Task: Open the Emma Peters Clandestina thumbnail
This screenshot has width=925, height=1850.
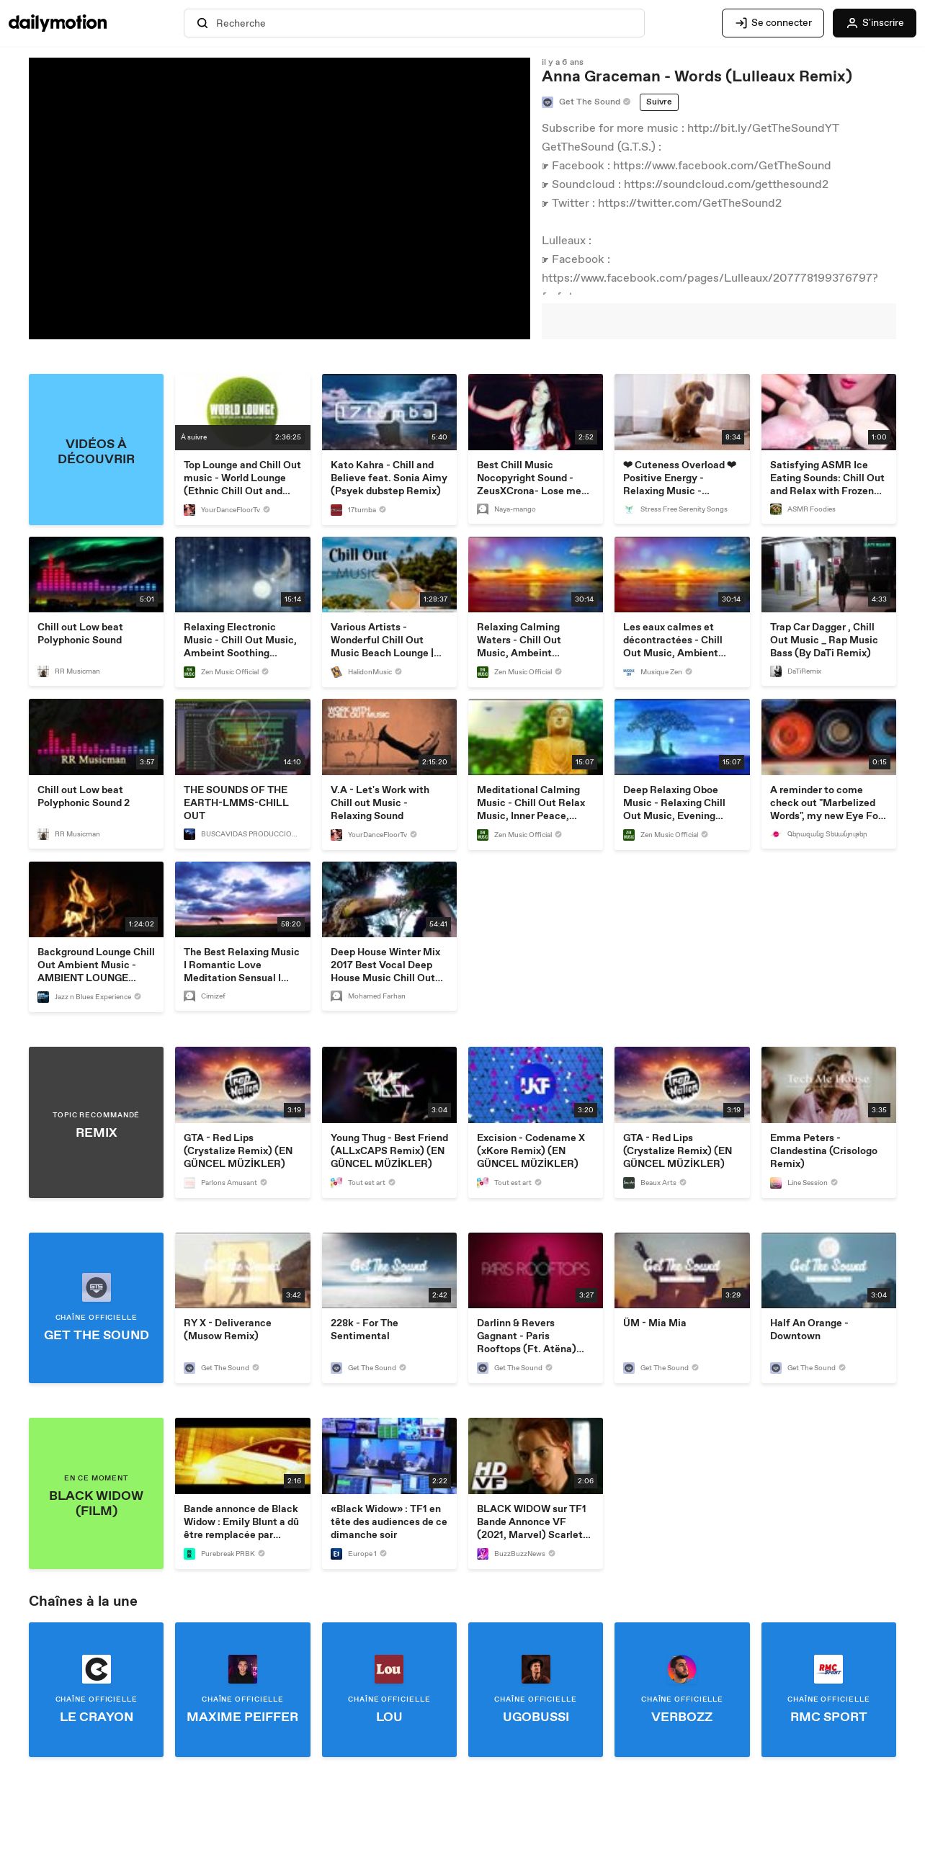Action: pos(828,1085)
